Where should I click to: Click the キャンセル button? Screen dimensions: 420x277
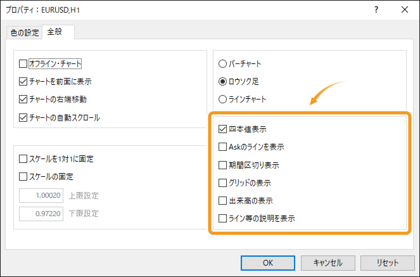(328, 263)
